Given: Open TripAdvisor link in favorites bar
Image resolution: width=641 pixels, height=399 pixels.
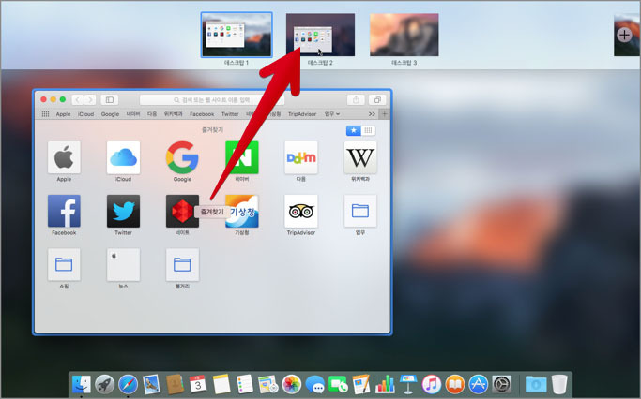Looking at the screenshot, I should click(302, 114).
